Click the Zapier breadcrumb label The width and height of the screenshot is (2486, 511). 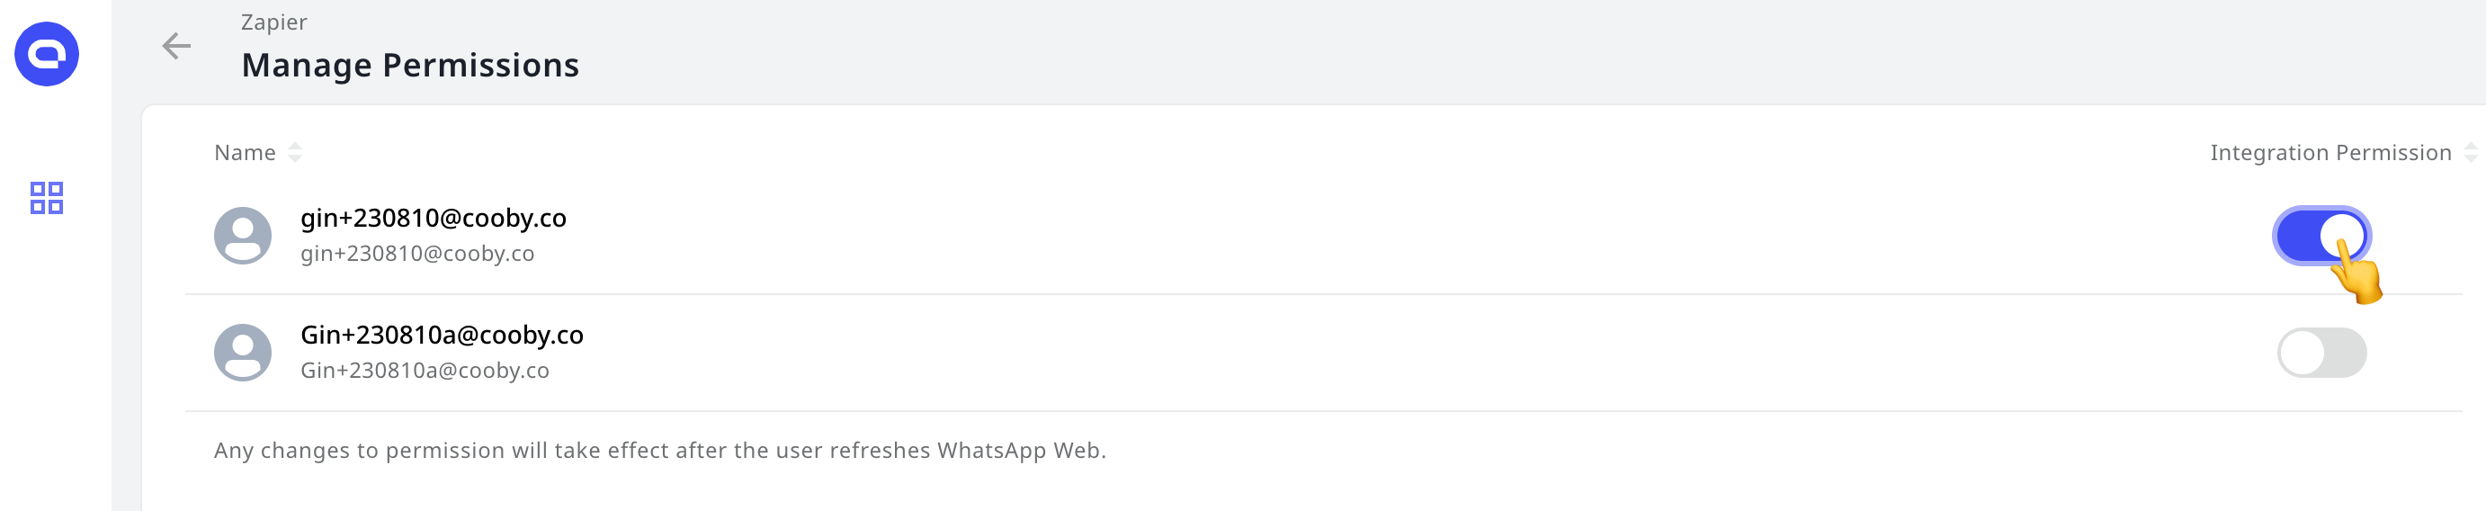(273, 22)
